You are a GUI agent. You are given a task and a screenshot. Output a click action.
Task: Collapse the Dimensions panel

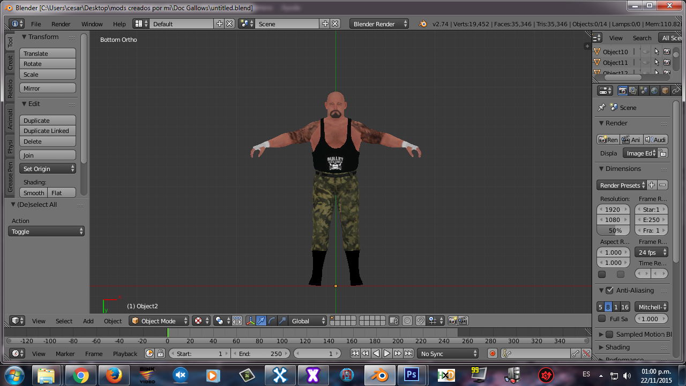click(601, 169)
